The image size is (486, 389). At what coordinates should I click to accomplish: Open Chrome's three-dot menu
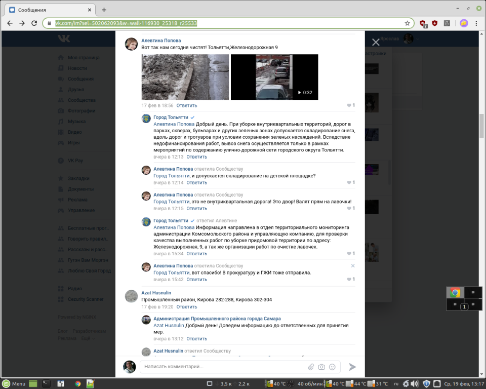[x=476, y=23]
